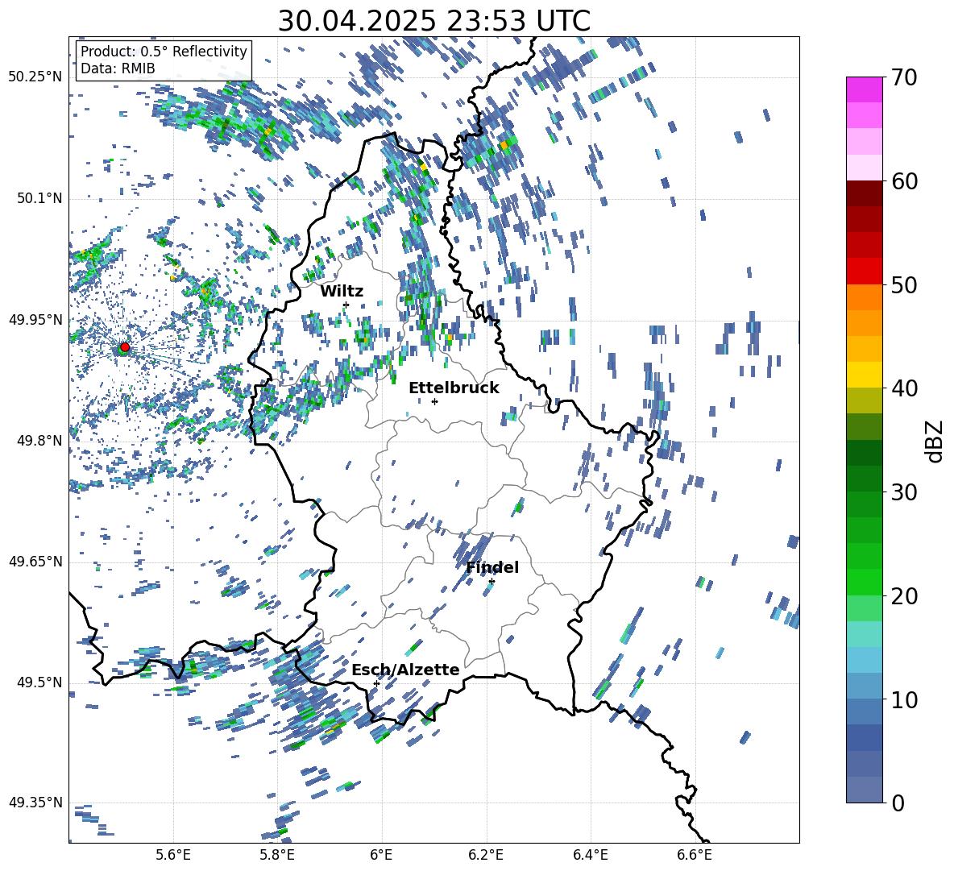Click the colorbar label 70
The image size is (954, 871).
[904, 77]
